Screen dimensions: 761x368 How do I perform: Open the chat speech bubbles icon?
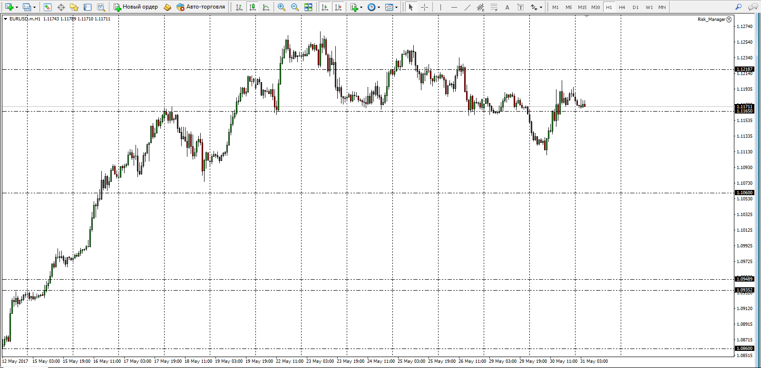click(x=752, y=7)
